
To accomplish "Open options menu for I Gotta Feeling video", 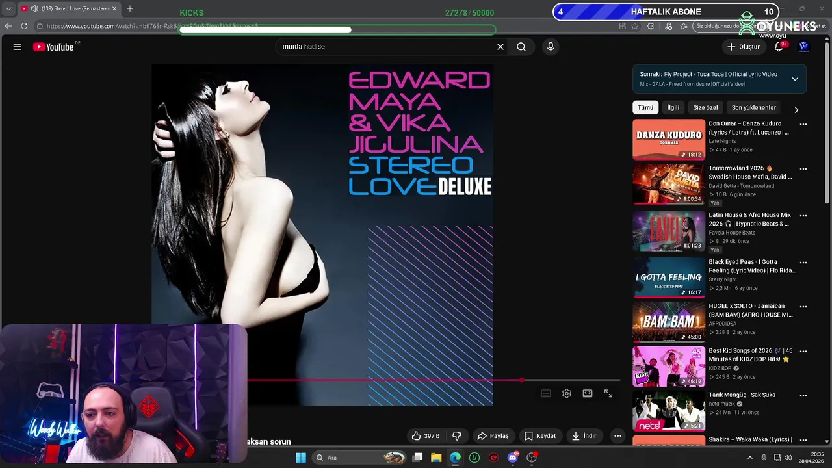I will (803, 263).
